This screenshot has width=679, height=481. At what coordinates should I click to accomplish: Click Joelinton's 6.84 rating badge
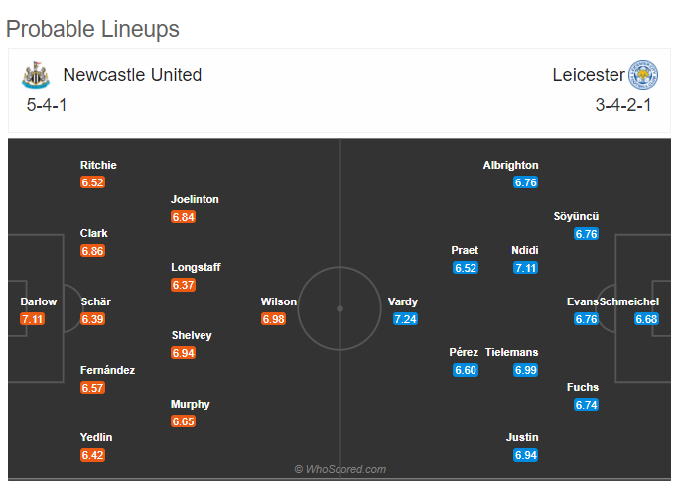coord(184,217)
